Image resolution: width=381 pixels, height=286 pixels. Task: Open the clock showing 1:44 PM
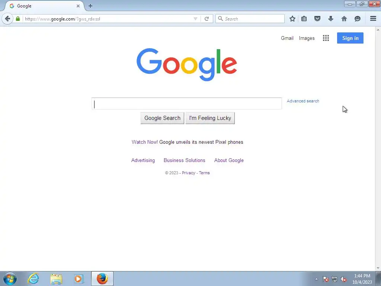362,279
